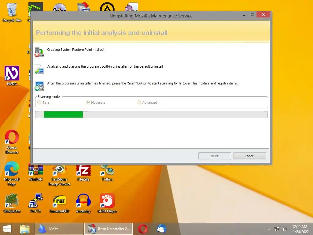Minimize the Uninstalling Mozilla Maintenance Service window

click(244, 15)
